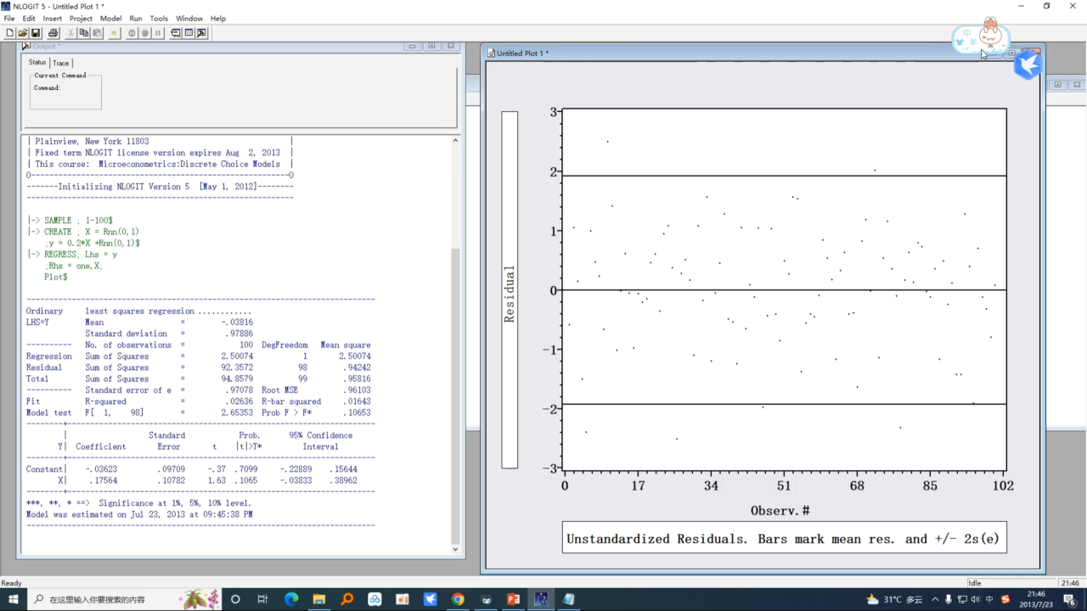
Task: Click the Print toolbar icon
Action: (x=53, y=33)
